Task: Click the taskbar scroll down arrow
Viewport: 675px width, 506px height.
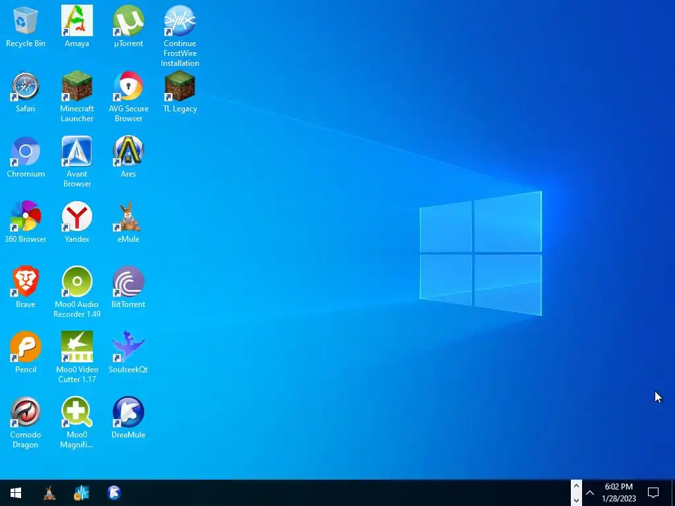Action: [x=576, y=500]
